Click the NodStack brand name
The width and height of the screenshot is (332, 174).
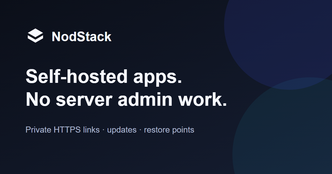click(82, 37)
